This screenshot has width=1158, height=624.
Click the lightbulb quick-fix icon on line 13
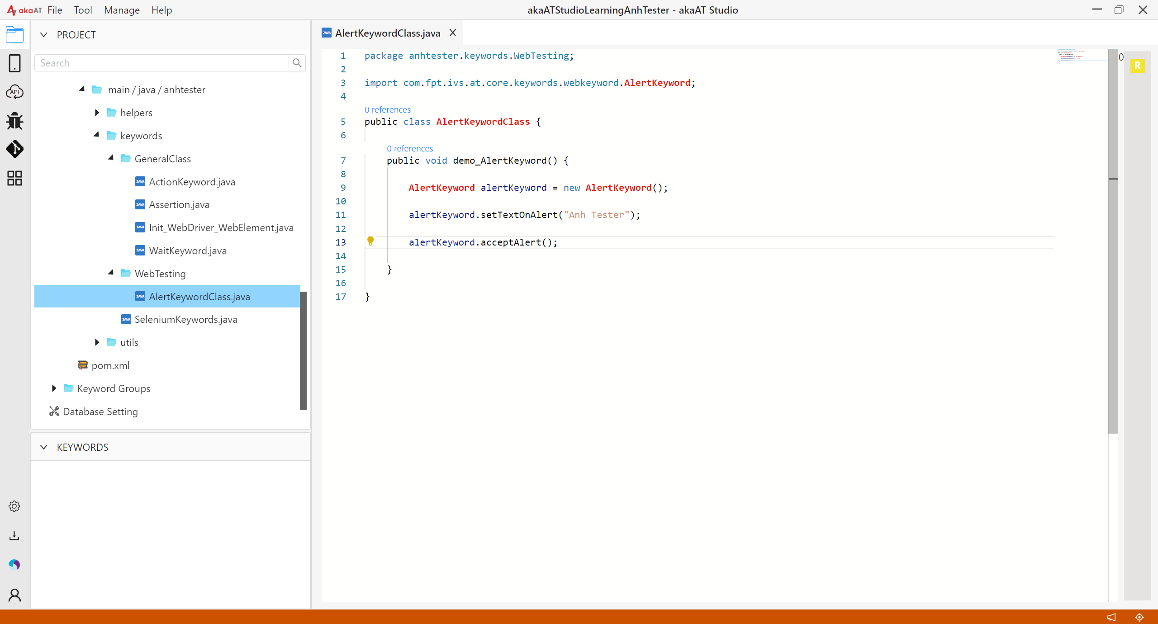[x=370, y=241]
